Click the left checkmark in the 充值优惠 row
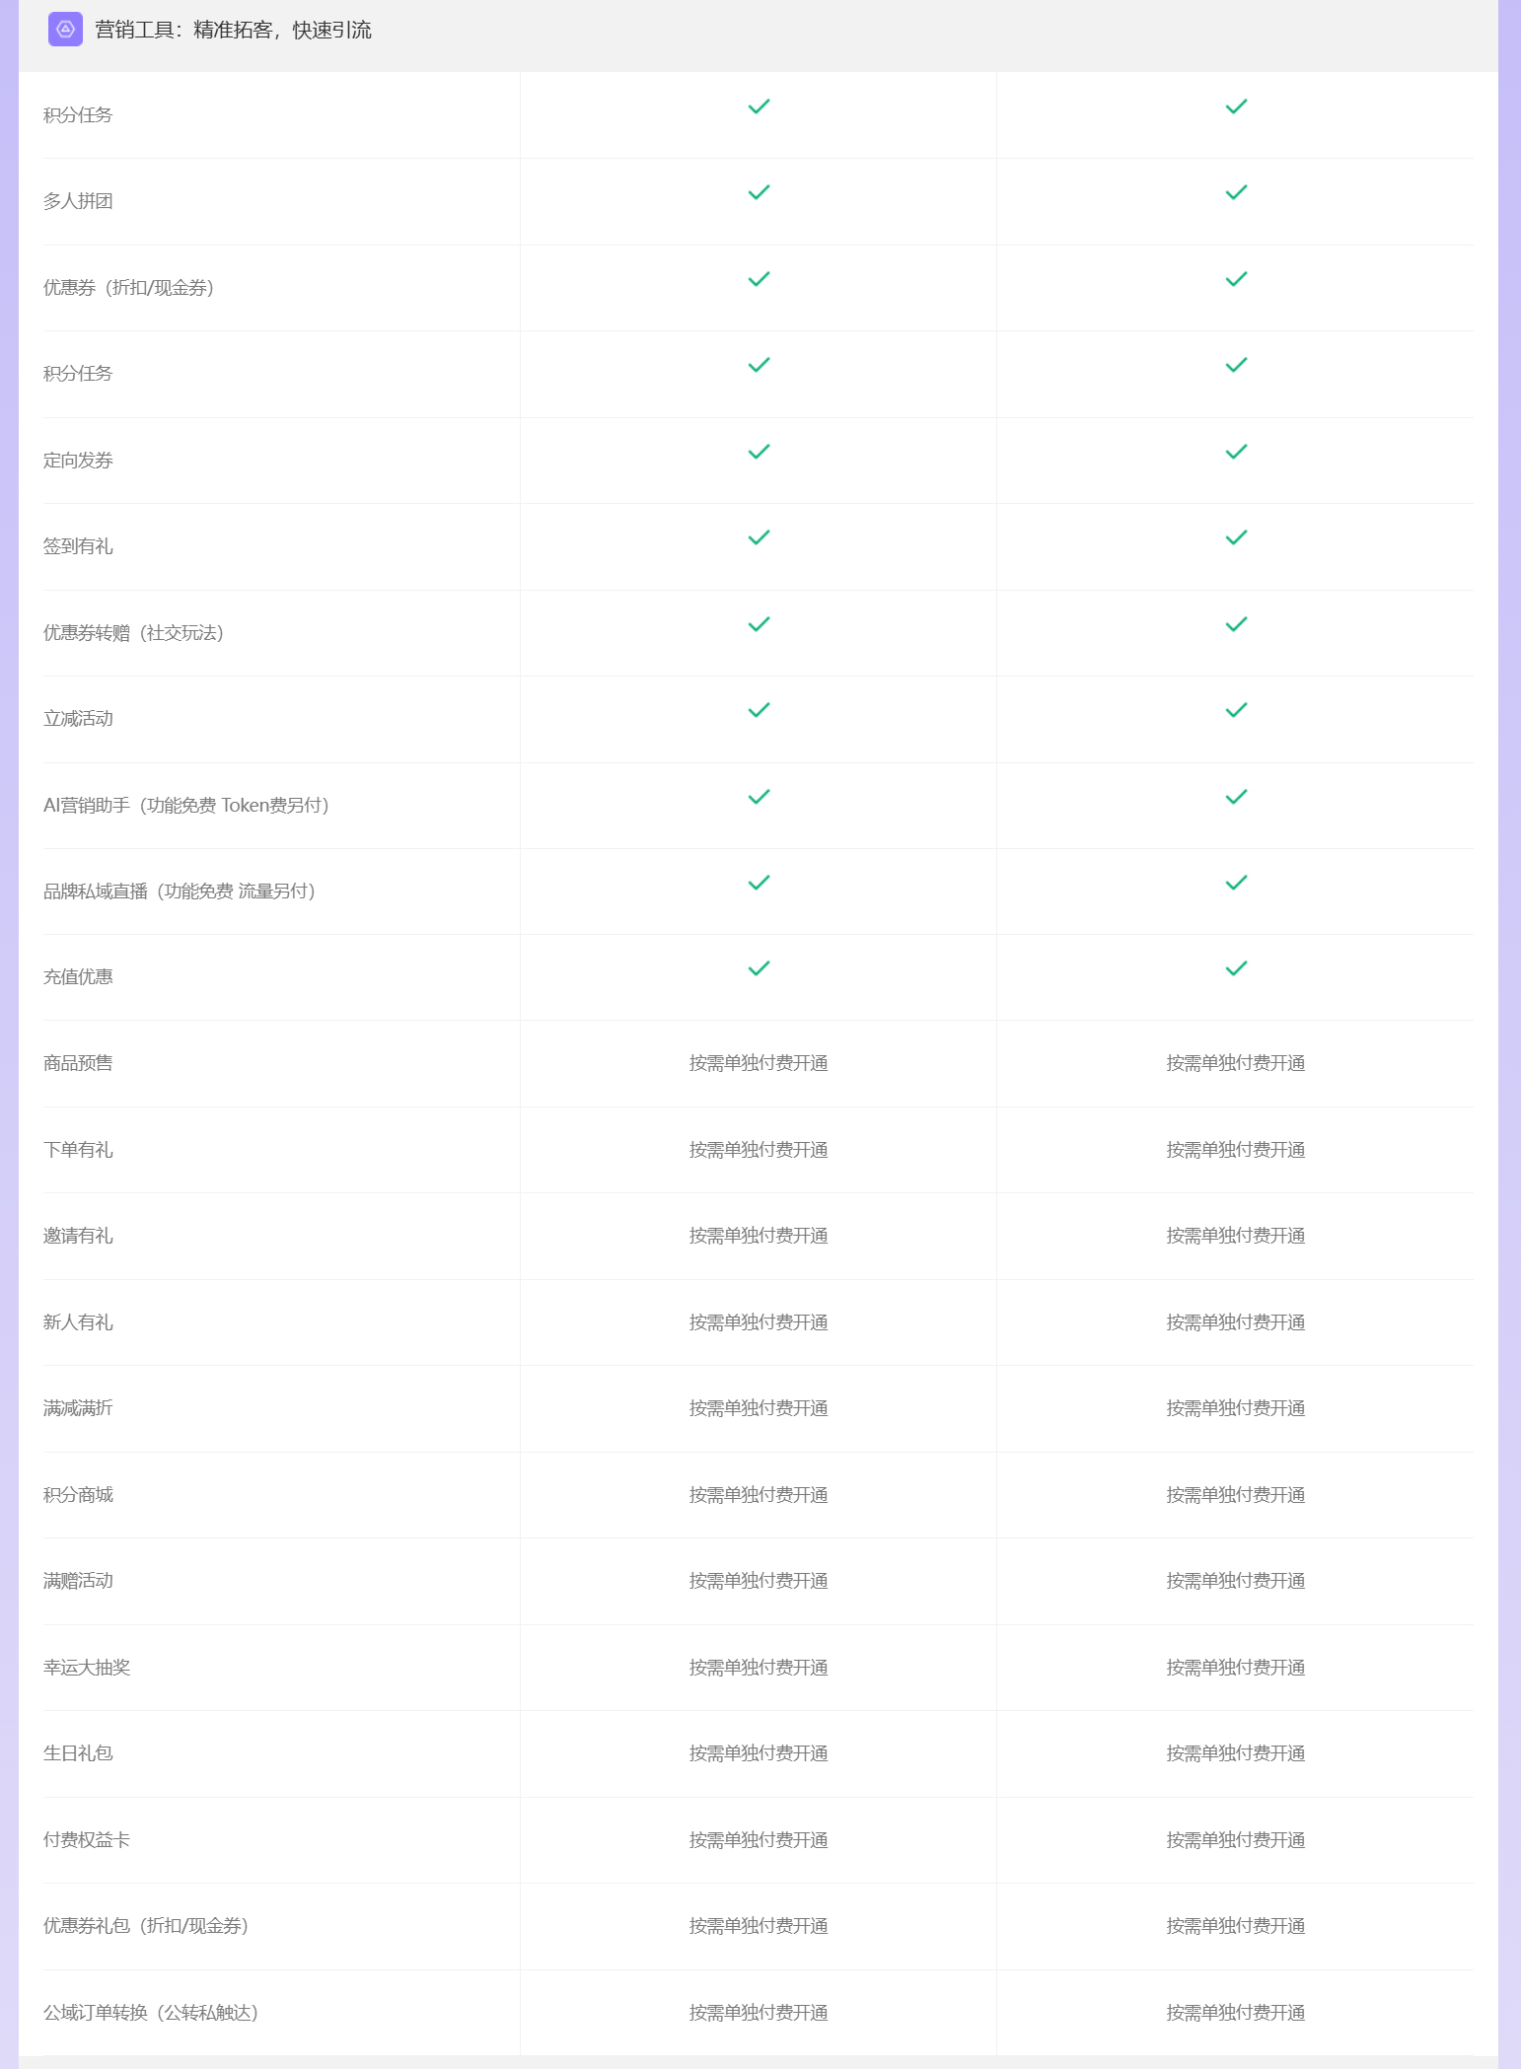1521x2069 pixels. [759, 968]
